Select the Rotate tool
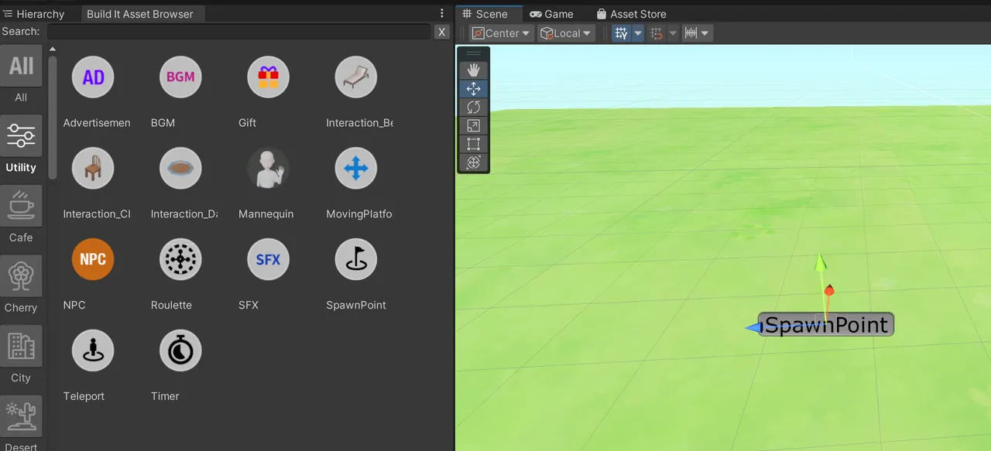Viewport: 991px width, 451px height. 473,107
